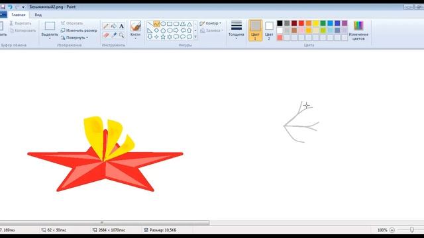Select the Fill with color bucket tool
This screenshot has height=238, width=424.
click(x=113, y=26)
